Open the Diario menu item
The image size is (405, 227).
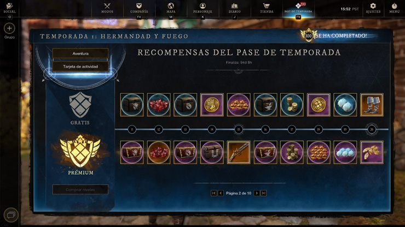coord(235,8)
